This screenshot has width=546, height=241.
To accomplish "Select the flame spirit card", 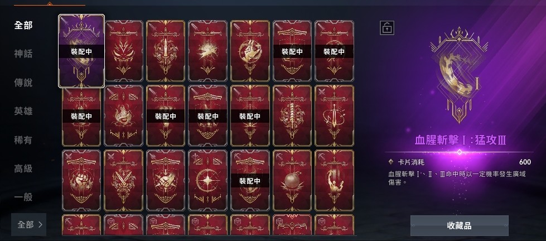I will pos(124,115).
